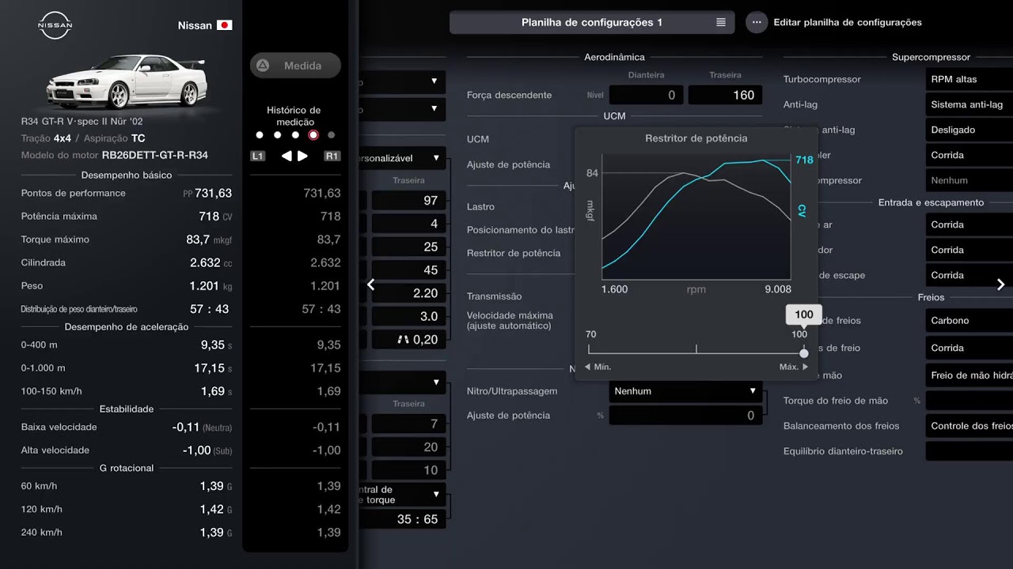
Task: Click Baixa velocidade -0,11 Neutra value
Action: (x=202, y=427)
